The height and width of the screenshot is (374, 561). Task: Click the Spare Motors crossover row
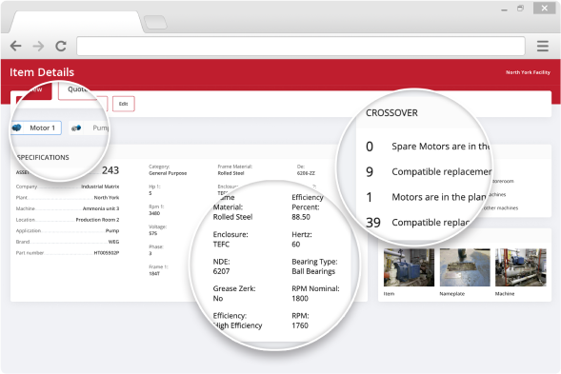pyautogui.click(x=428, y=147)
